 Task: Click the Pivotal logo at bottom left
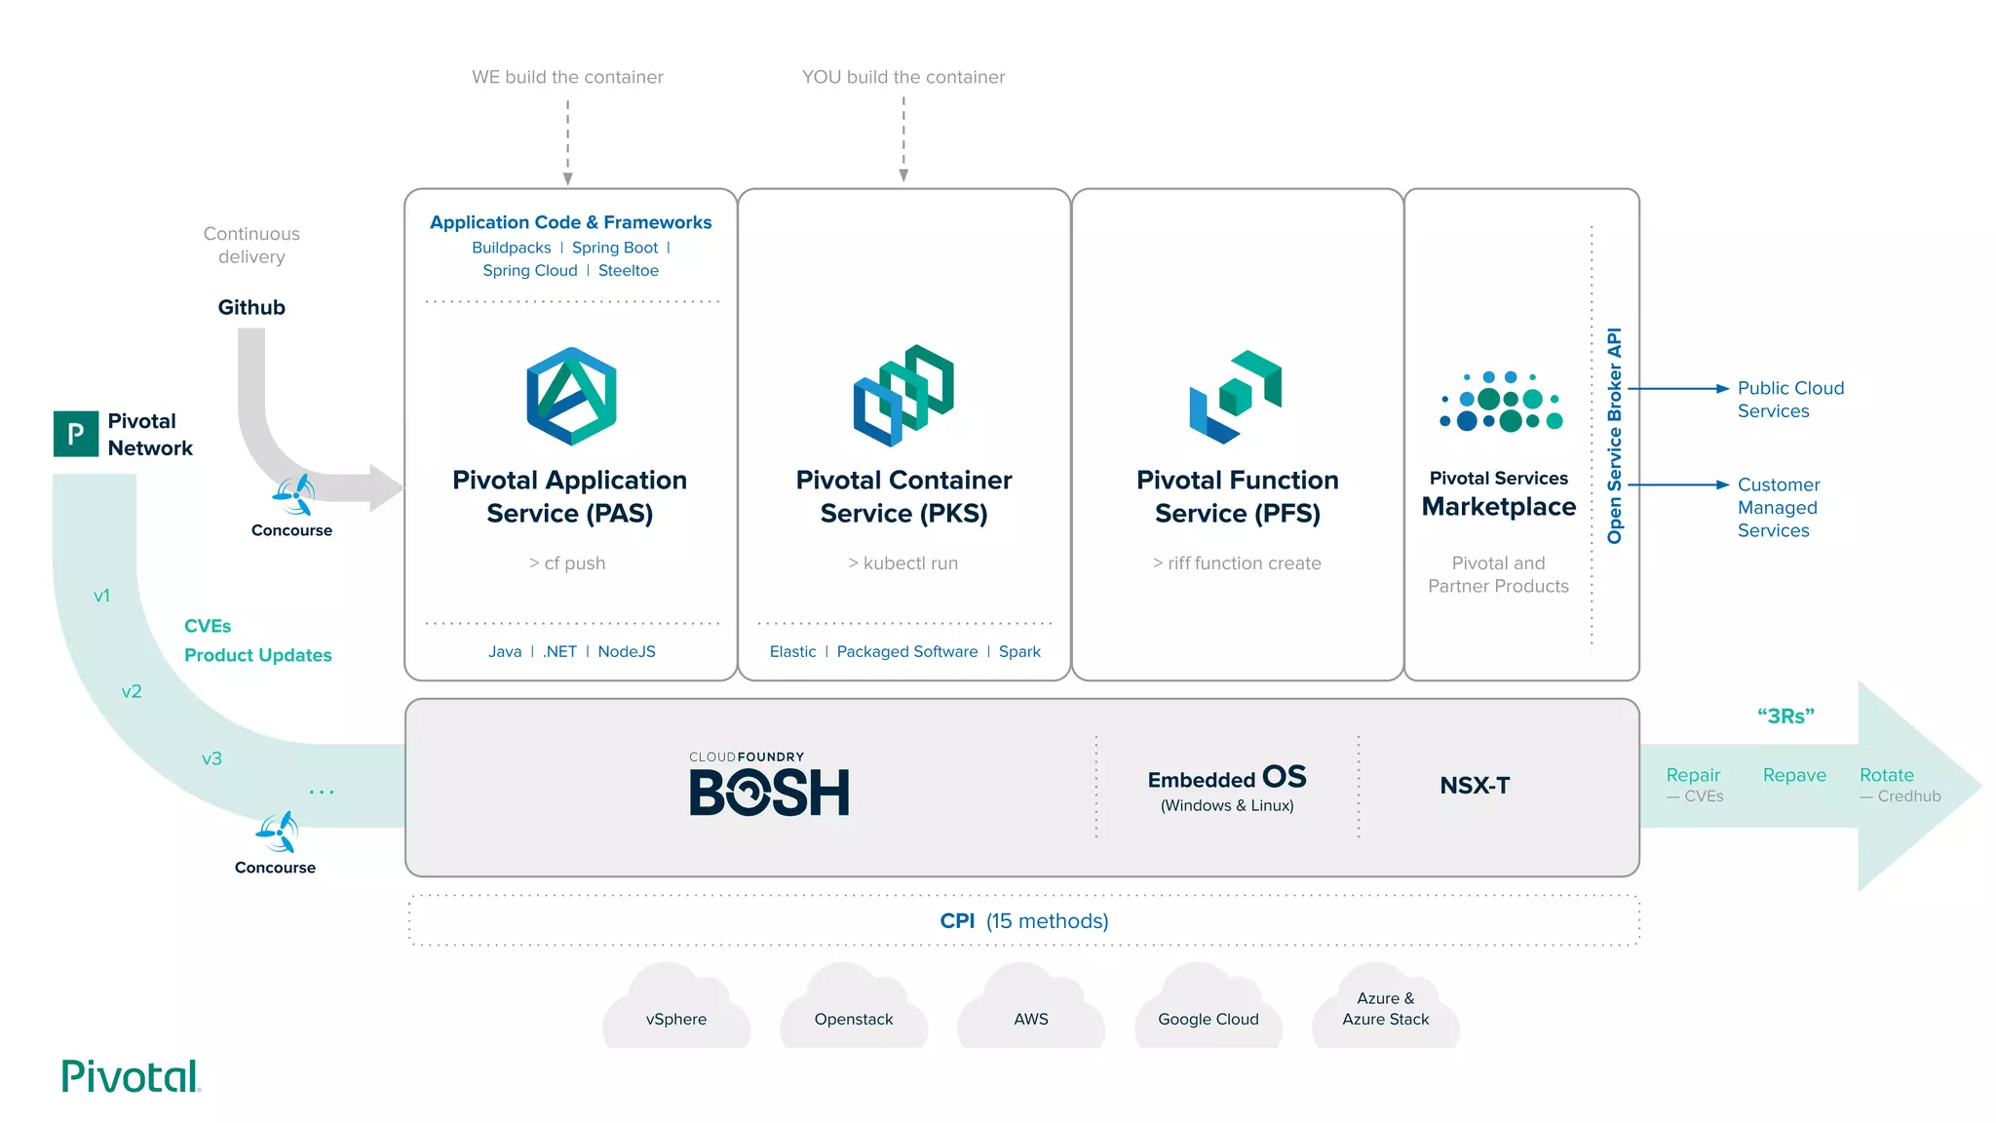coord(131,1076)
